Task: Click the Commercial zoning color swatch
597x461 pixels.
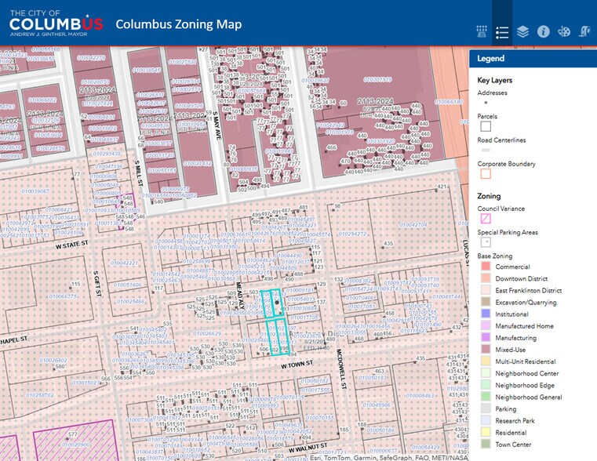Action: (x=486, y=267)
